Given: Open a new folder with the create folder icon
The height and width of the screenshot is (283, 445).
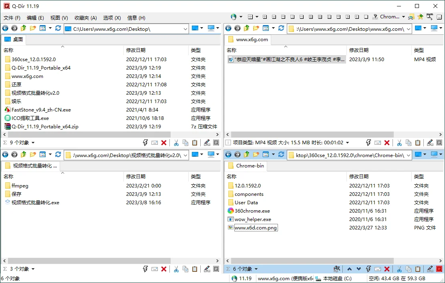Looking at the screenshot, I should pyautogui.click(x=32, y=28).
